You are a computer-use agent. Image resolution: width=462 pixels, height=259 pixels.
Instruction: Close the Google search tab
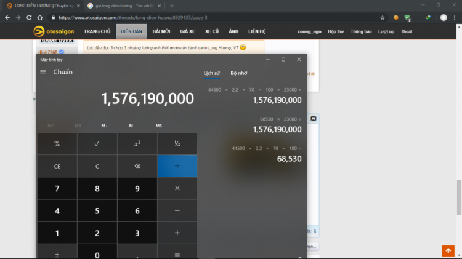[159, 6]
